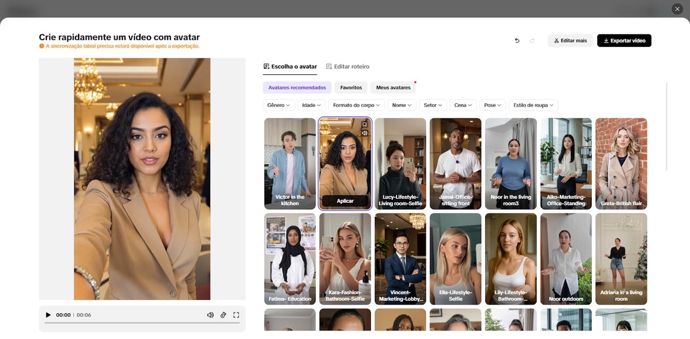Open the Gênero filter dropdown

279,105
